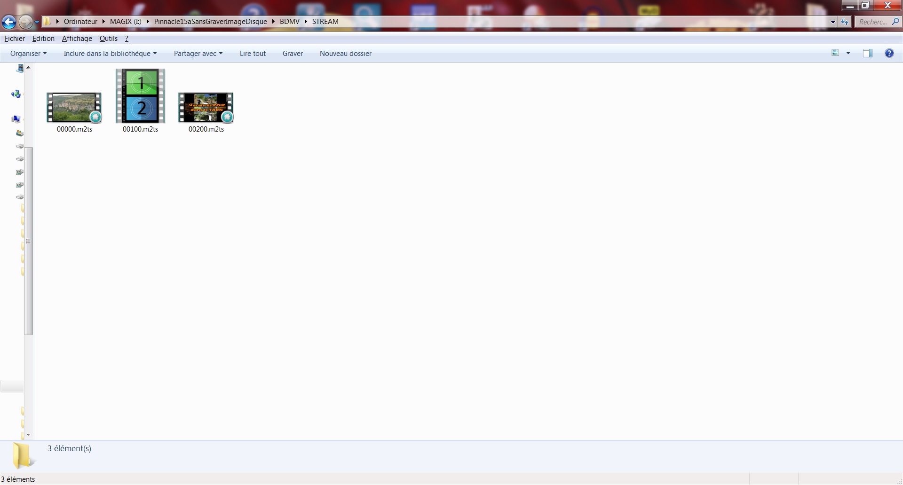Click Nouveau dossier button
903x485 pixels.
tap(346, 54)
